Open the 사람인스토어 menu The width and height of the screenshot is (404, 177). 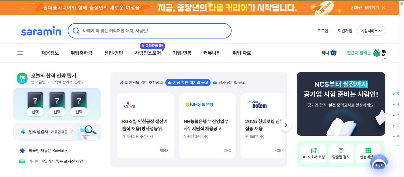(148, 53)
